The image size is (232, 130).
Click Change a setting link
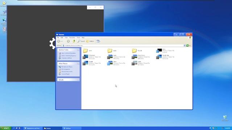point(66,58)
